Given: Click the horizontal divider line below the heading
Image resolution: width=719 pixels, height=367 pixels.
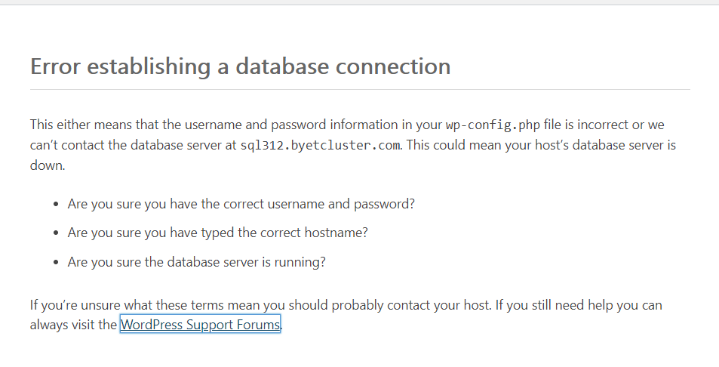Looking at the screenshot, I should [x=360, y=90].
